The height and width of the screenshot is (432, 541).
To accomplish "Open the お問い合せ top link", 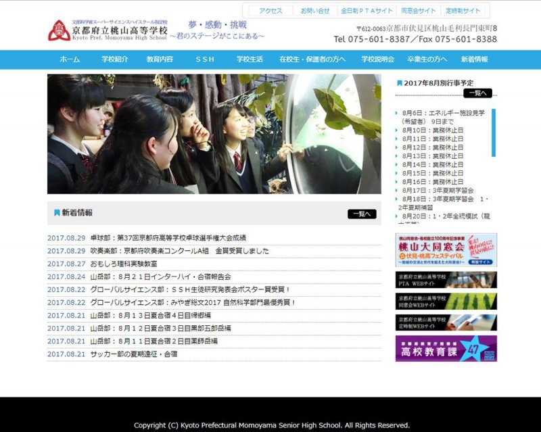I will (x=315, y=11).
